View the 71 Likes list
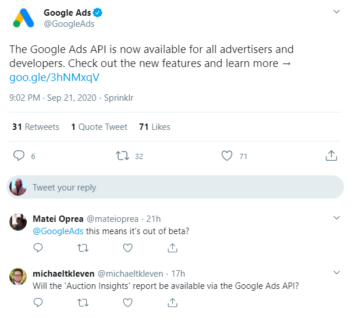The image size is (355, 318). pyautogui.click(x=155, y=126)
